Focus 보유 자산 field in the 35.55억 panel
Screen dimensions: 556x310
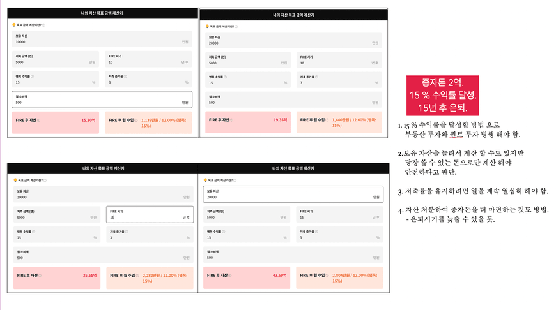tap(103, 195)
